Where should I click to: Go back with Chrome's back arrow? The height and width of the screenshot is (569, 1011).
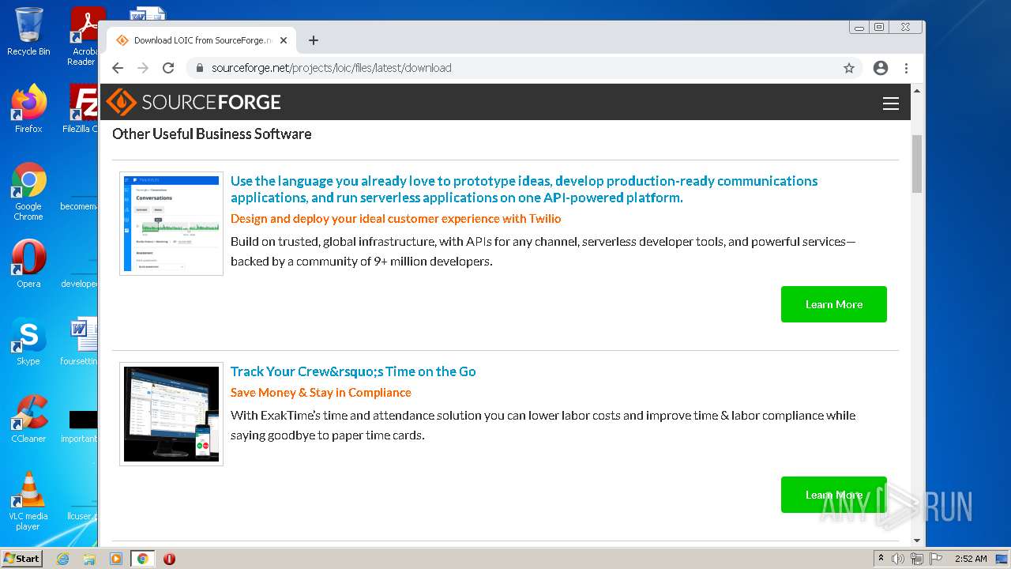pos(118,68)
